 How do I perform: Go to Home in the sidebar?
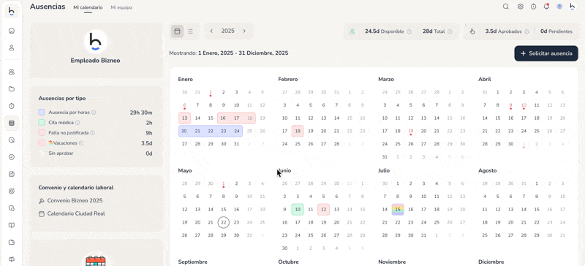coord(12,31)
